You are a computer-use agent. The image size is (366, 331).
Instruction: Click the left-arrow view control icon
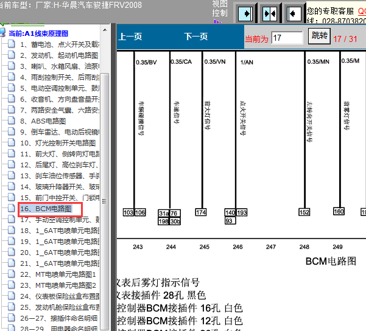coord(294,13)
